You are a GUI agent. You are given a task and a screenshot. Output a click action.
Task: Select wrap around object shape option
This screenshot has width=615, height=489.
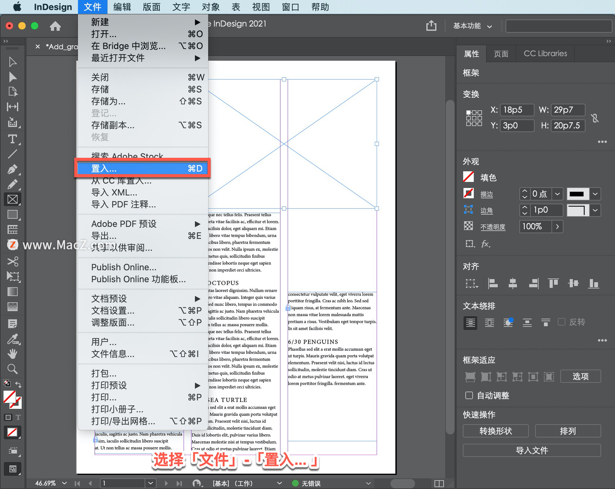tap(508, 322)
